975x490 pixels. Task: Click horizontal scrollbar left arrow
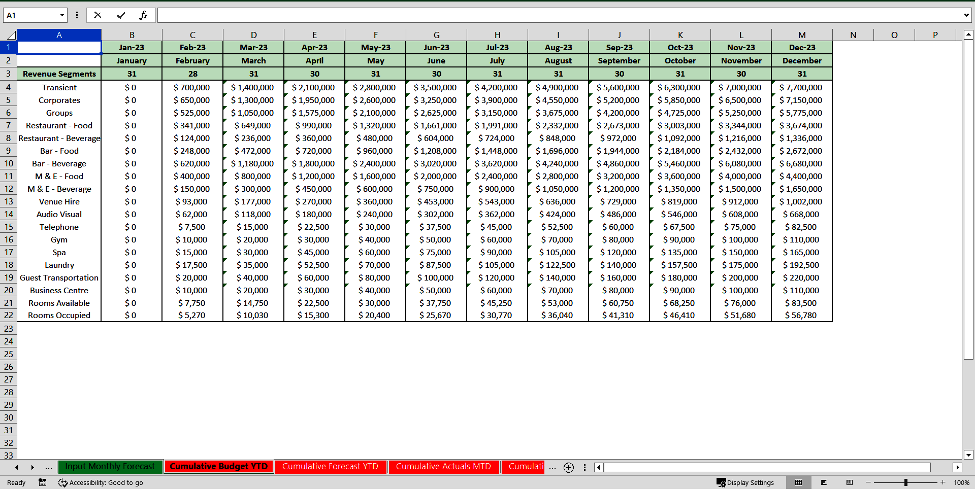(599, 467)
